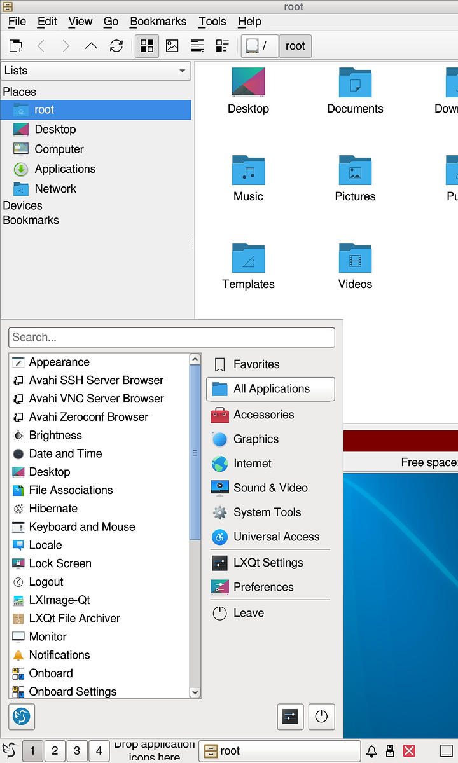
Task: Toggle detailed list view mode
Action: coord(222,46)
